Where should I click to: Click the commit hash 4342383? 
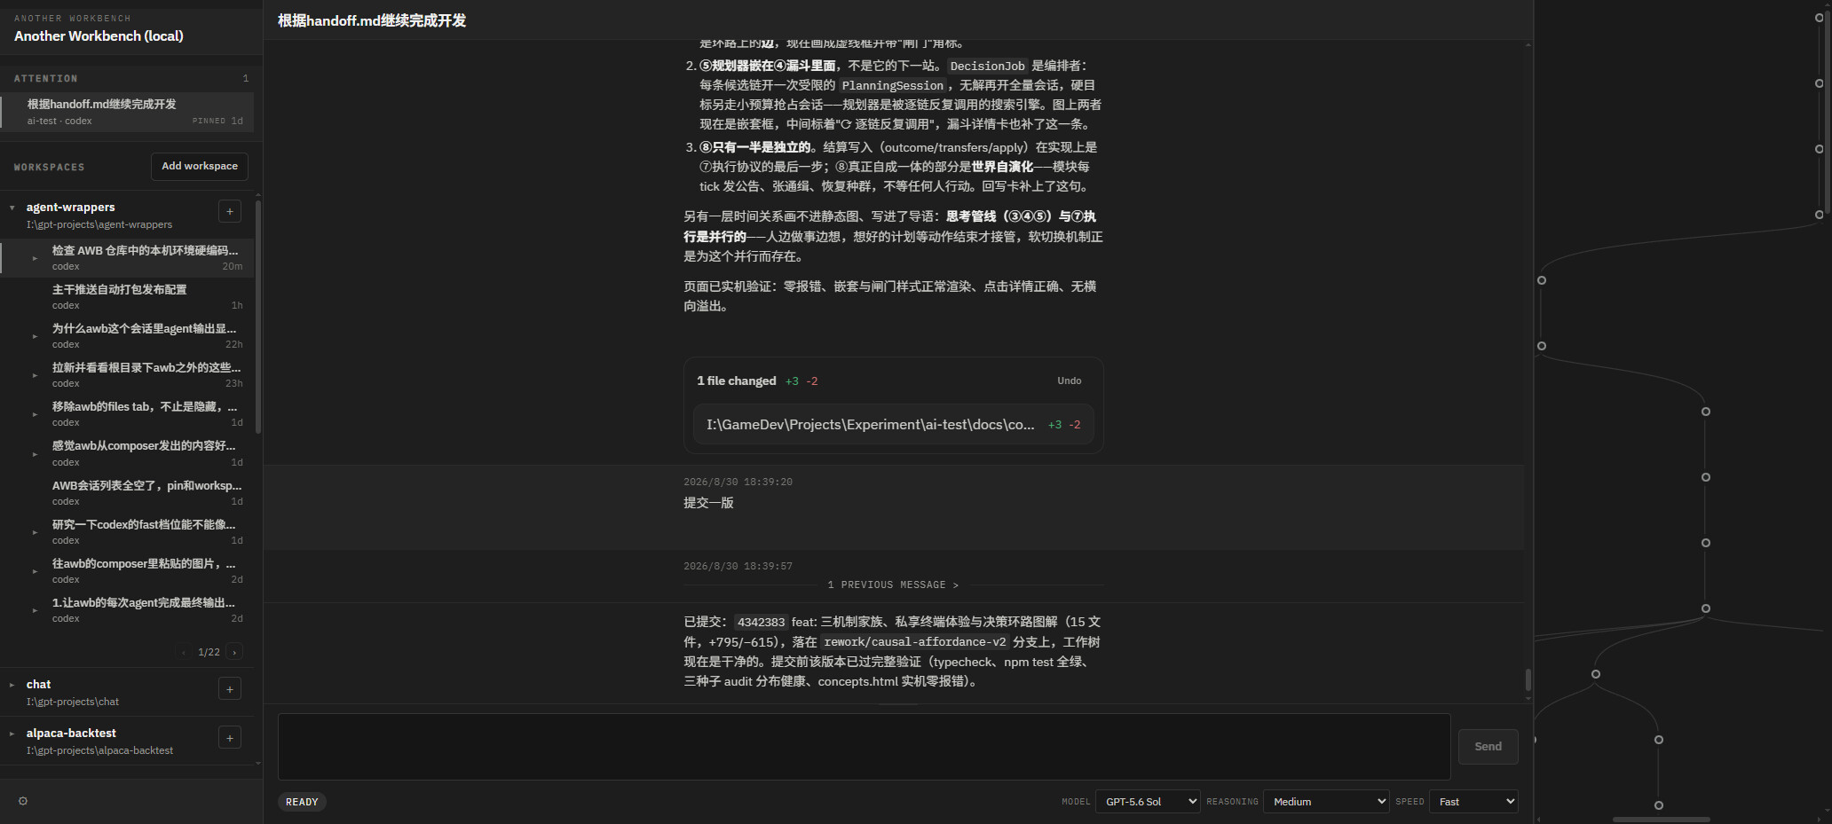tap(761, 622)
